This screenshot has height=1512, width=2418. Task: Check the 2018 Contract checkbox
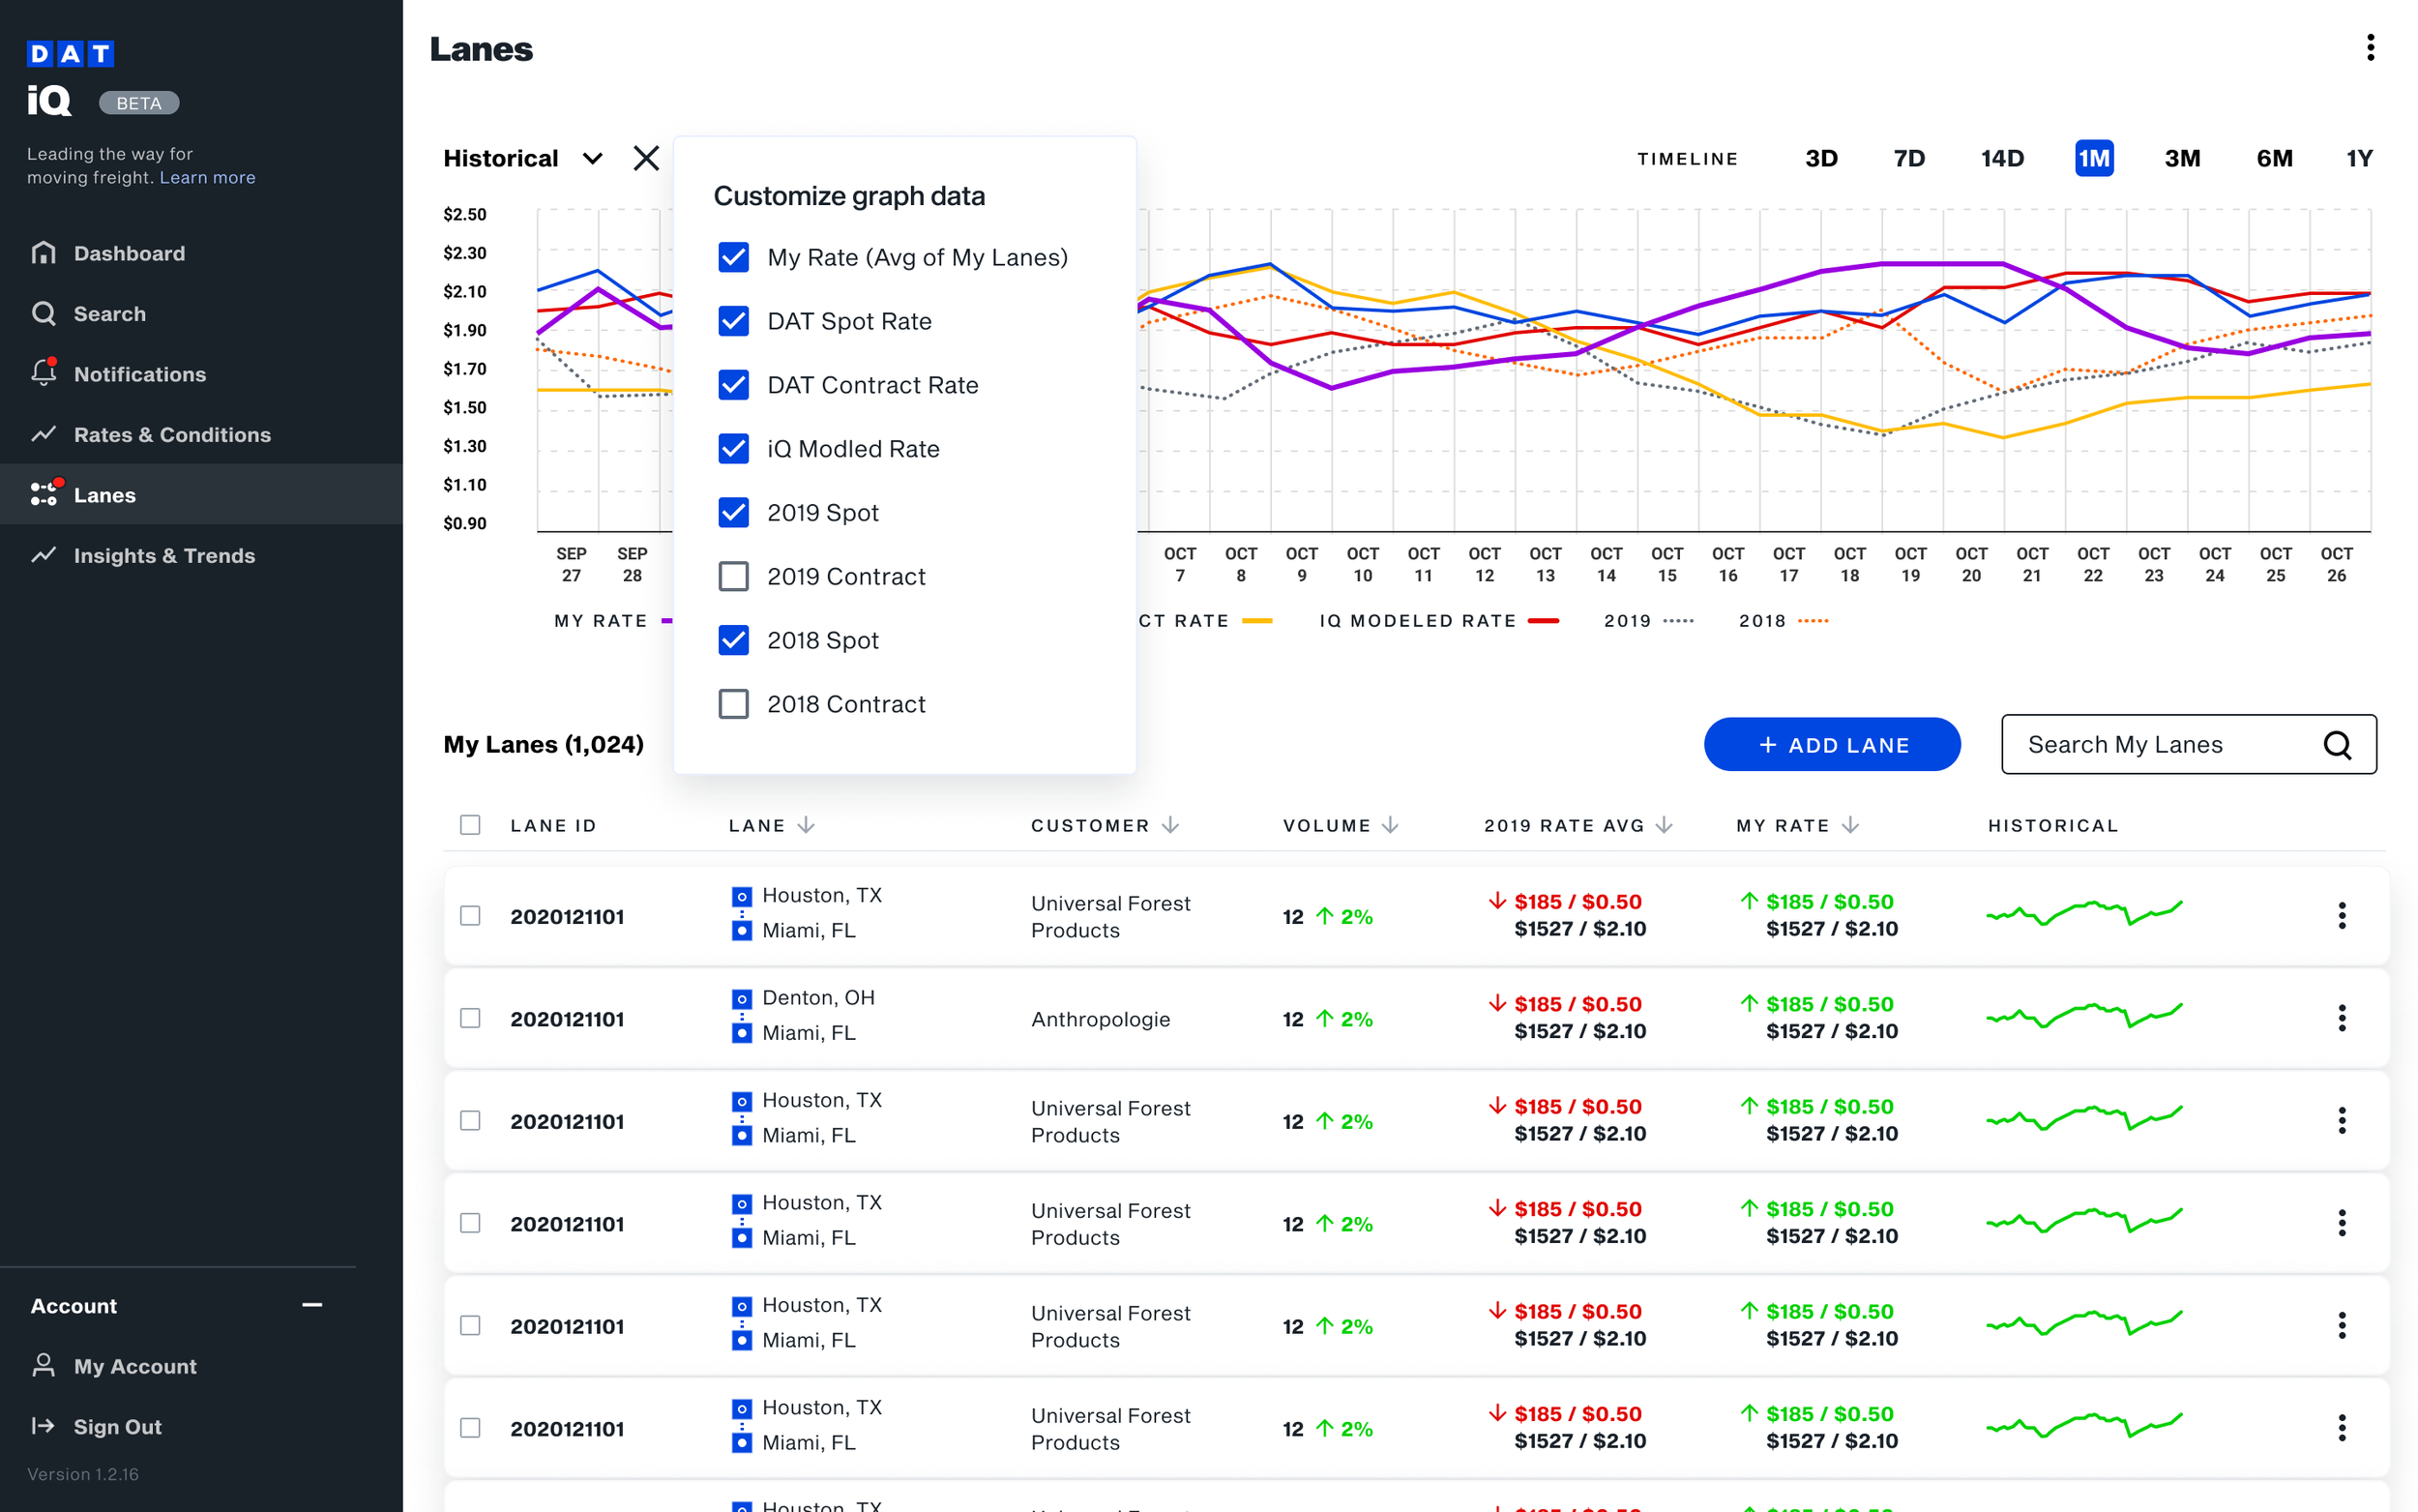734,704
